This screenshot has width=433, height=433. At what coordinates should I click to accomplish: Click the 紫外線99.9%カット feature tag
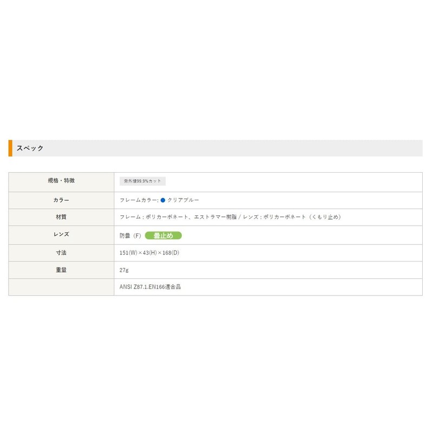pos(142,181)
